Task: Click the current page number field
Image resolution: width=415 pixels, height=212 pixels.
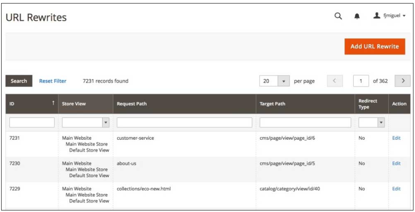Action: click(x=361, y=81)
